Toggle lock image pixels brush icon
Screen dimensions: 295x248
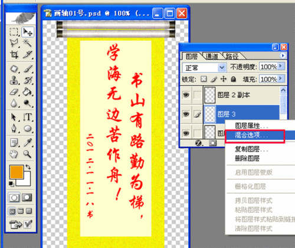click(214, 79)
